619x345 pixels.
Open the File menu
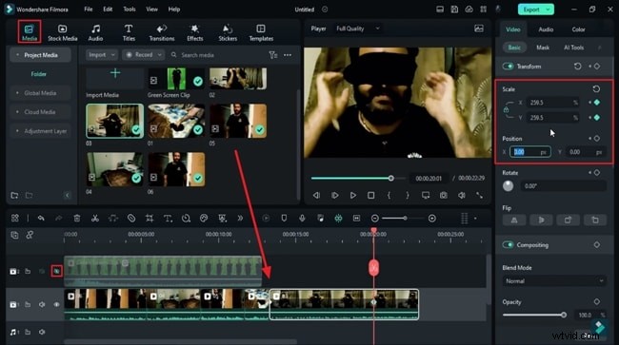pyautogui.click(x=89, y=10)
